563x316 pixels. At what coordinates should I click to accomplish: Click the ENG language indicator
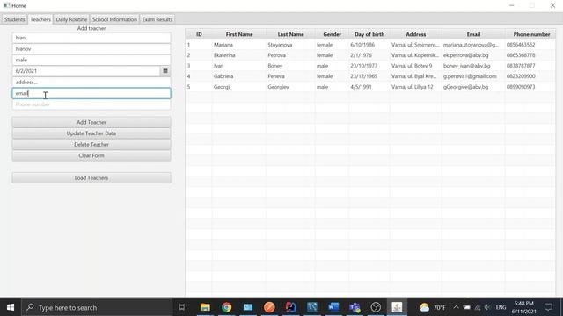(501, 307)
